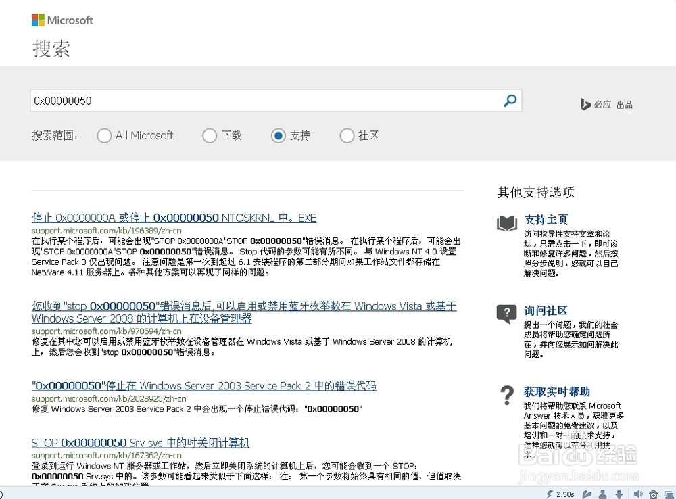676x499 pixels.
Task: Click the 2.50s load time text
Action: pyautogui.click(x=565, y=494)
